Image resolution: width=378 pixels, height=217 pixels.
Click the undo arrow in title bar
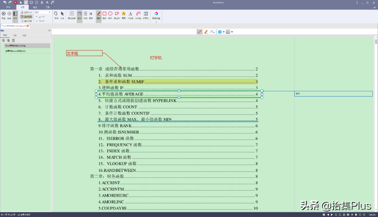point(5,2)
